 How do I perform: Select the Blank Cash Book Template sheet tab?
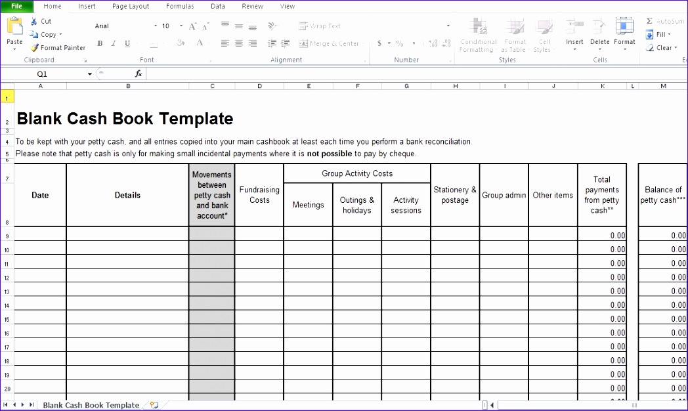[x=91, y=405]
